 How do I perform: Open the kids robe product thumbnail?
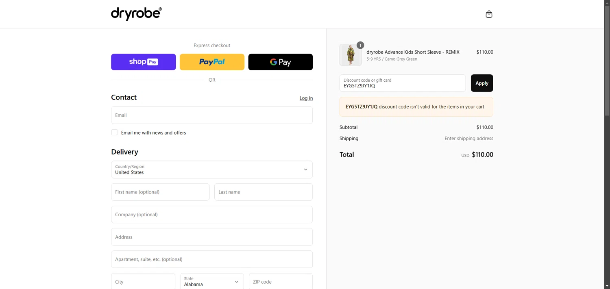(x=351, y=55)
